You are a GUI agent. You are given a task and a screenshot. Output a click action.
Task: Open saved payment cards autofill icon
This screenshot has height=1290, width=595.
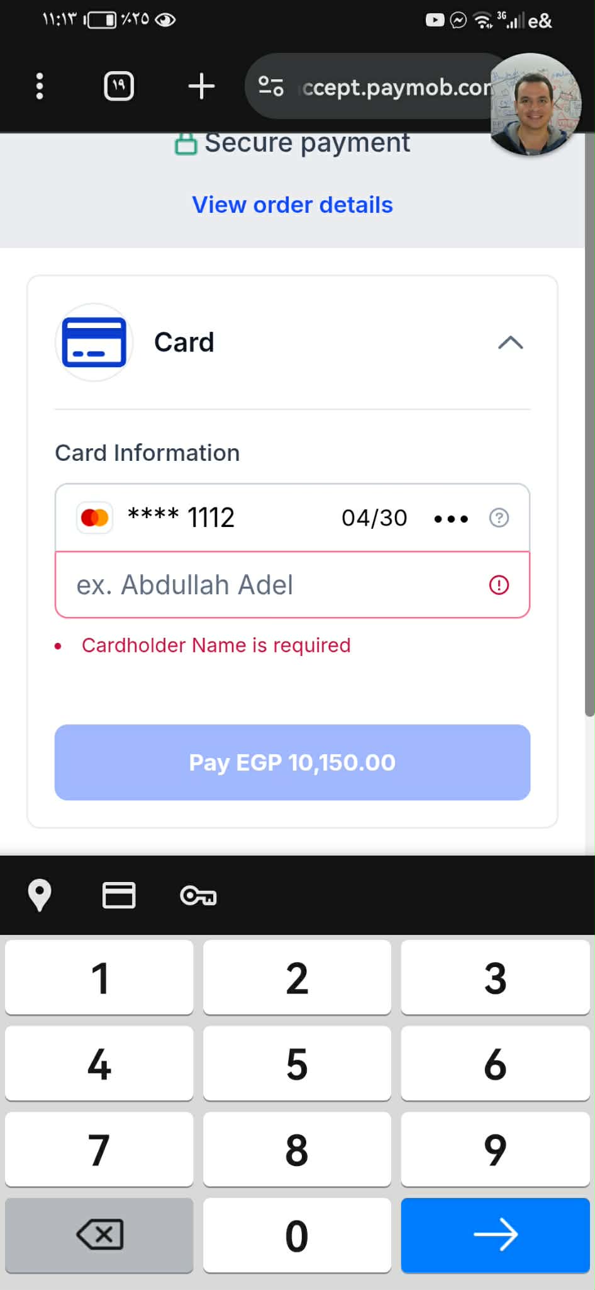[118, 895]
